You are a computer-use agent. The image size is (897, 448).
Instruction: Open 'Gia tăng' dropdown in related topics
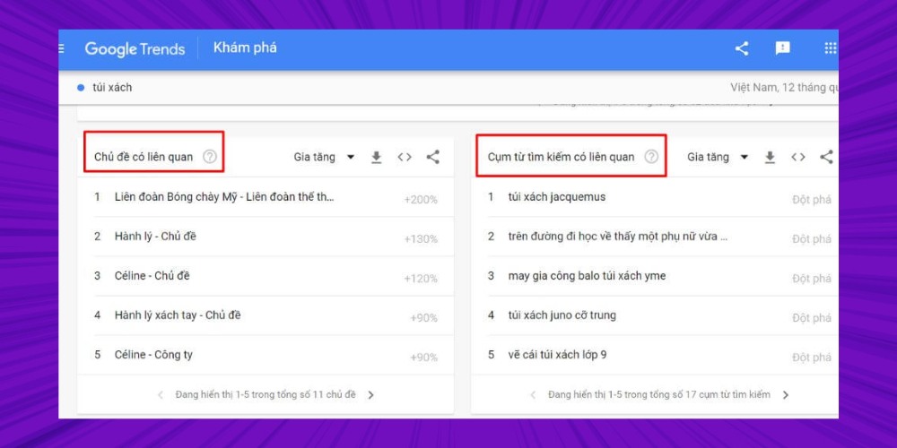[325, 157]
